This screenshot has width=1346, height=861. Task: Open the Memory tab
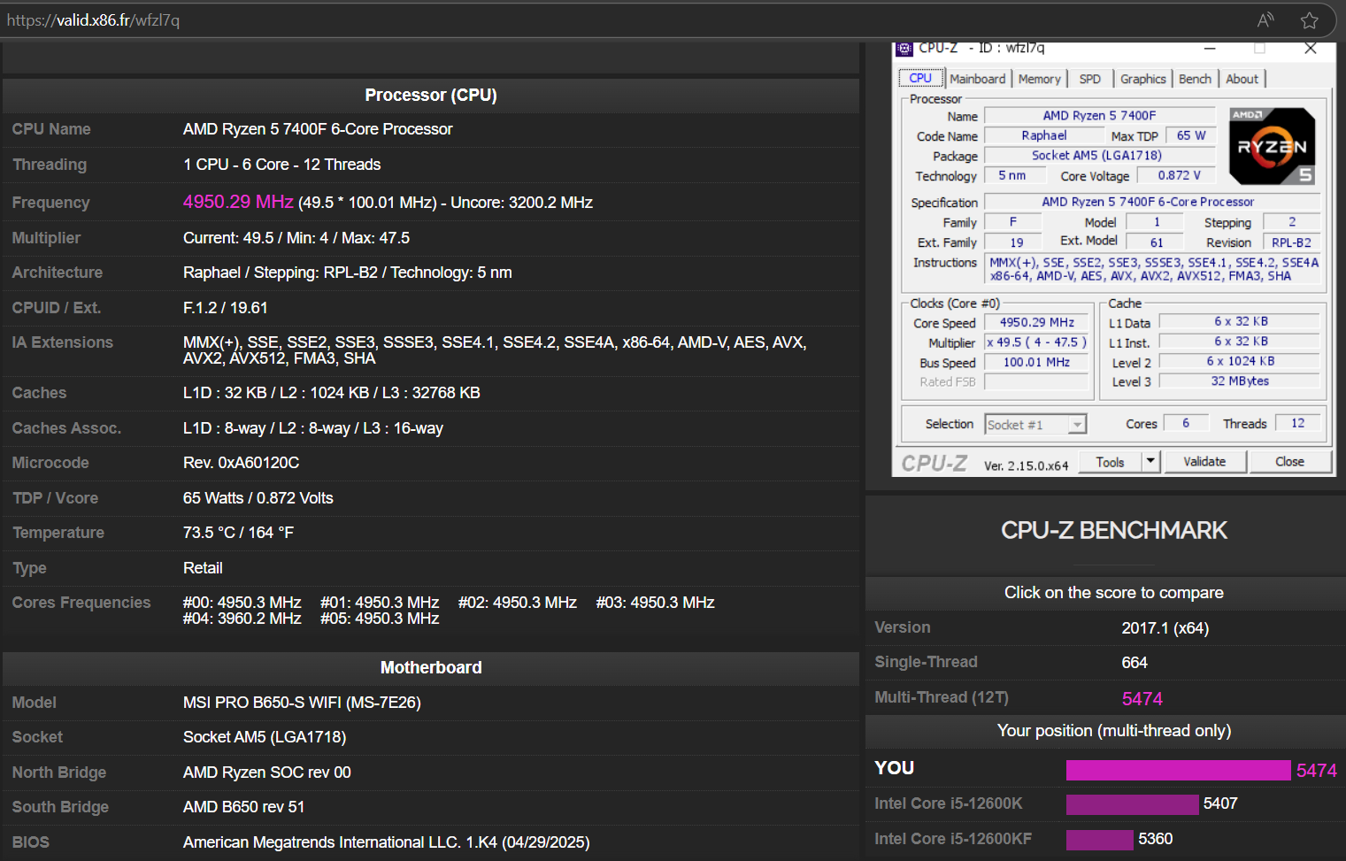(x=1040, y=79)
